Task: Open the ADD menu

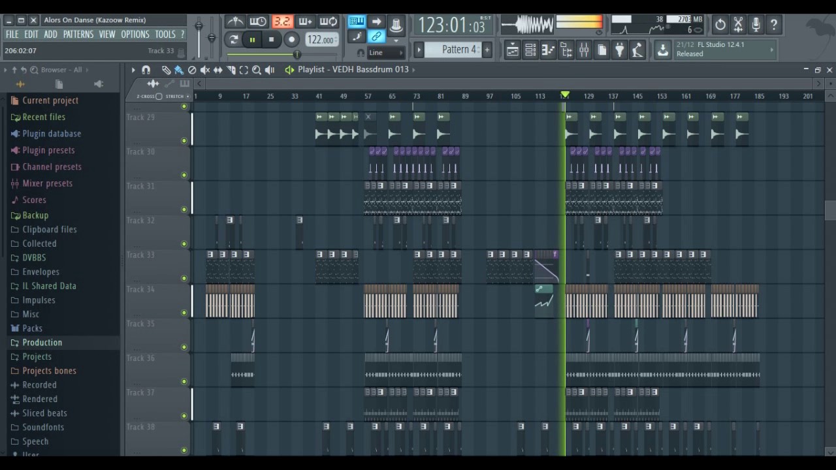Action: (x=50, y=34)
